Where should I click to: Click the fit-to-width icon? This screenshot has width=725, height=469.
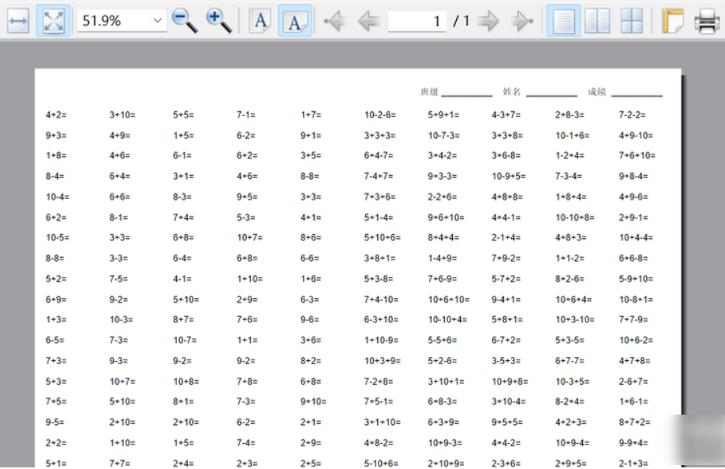coord(18,21)
